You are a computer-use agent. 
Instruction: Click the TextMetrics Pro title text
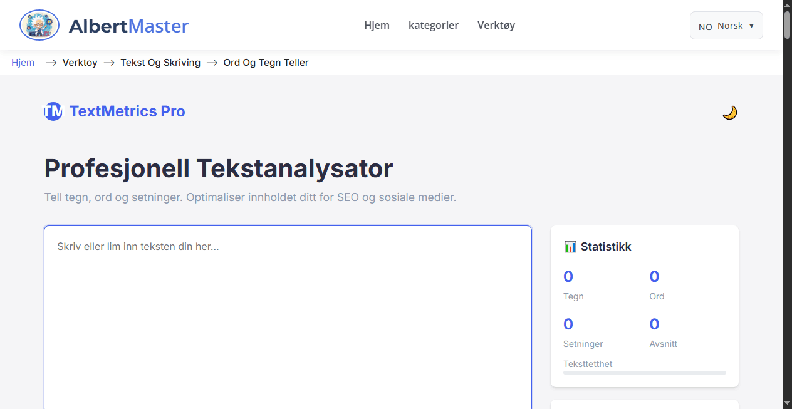click(128, 111)
